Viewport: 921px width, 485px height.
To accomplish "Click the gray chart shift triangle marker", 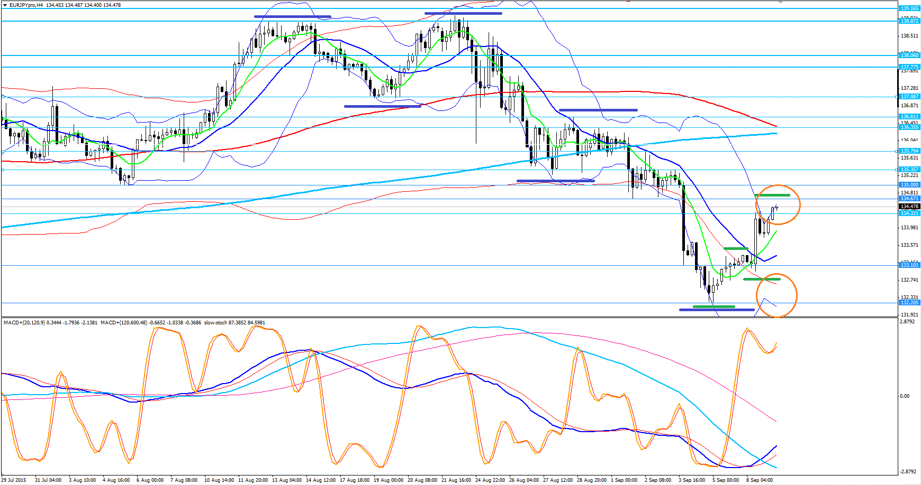I will 780,2.
